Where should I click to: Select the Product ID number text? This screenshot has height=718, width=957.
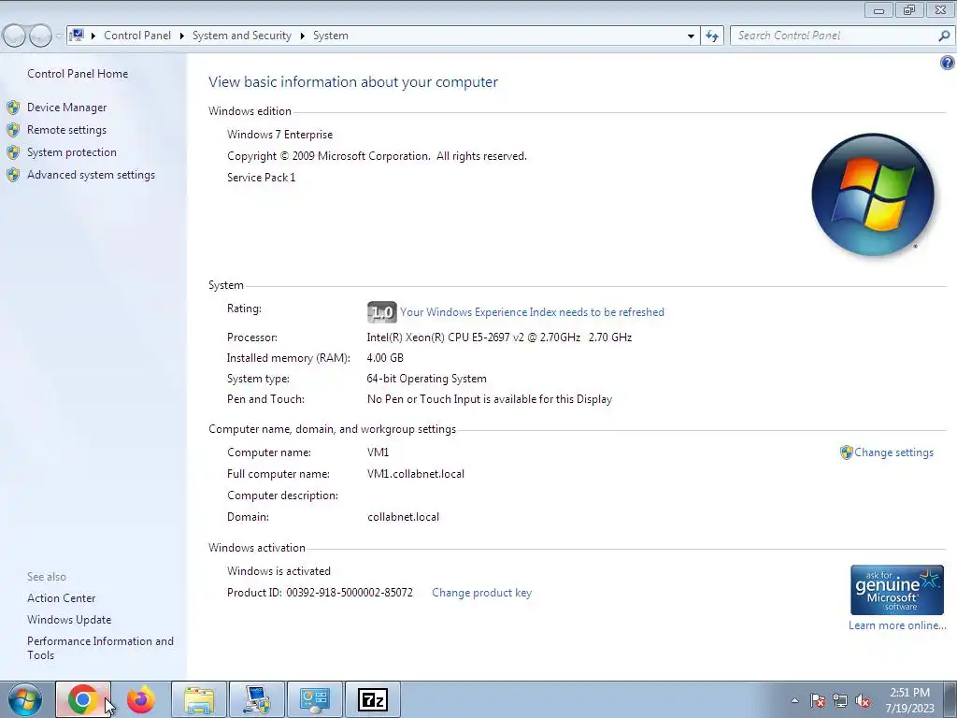(350, 593)
